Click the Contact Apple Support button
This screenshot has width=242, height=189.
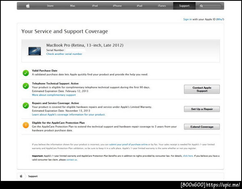(202, 89)
